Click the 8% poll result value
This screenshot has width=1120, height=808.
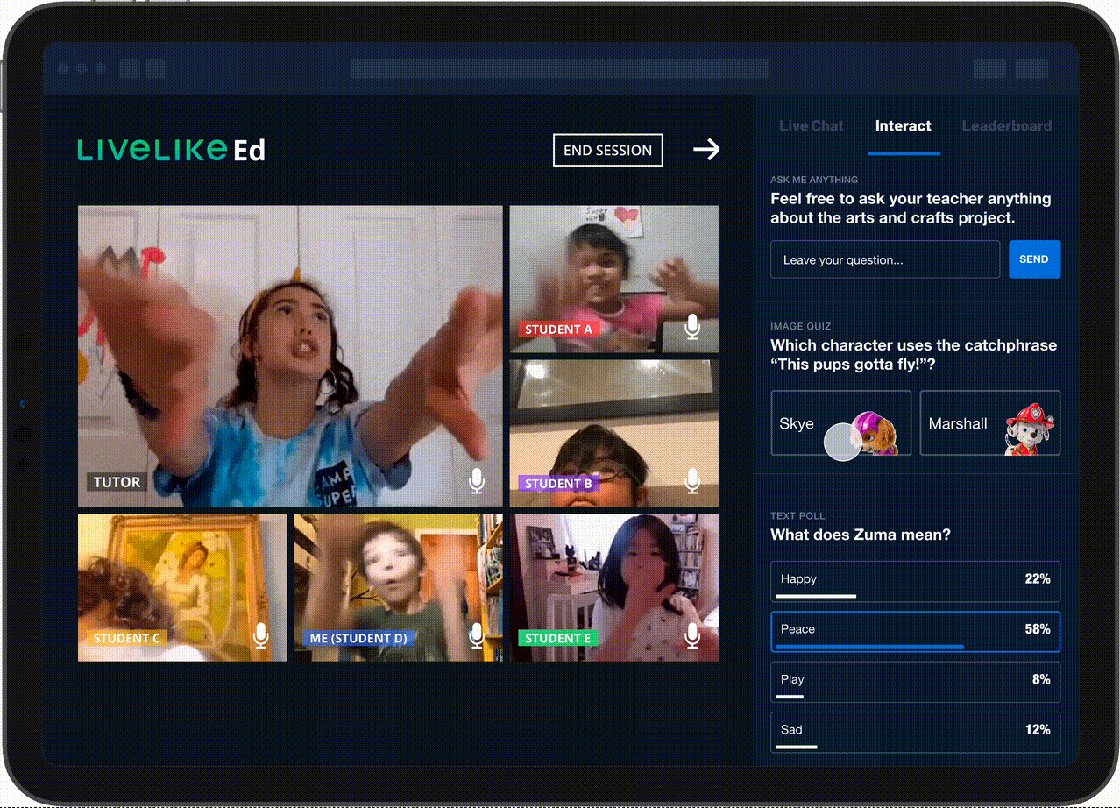click(x=1041, y=679)
